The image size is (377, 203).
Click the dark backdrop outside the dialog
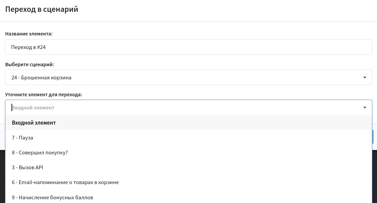pos(2,176)
